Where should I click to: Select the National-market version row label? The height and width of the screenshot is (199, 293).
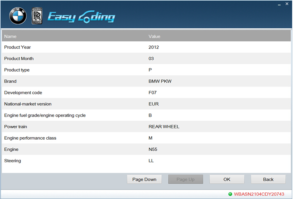28,104
